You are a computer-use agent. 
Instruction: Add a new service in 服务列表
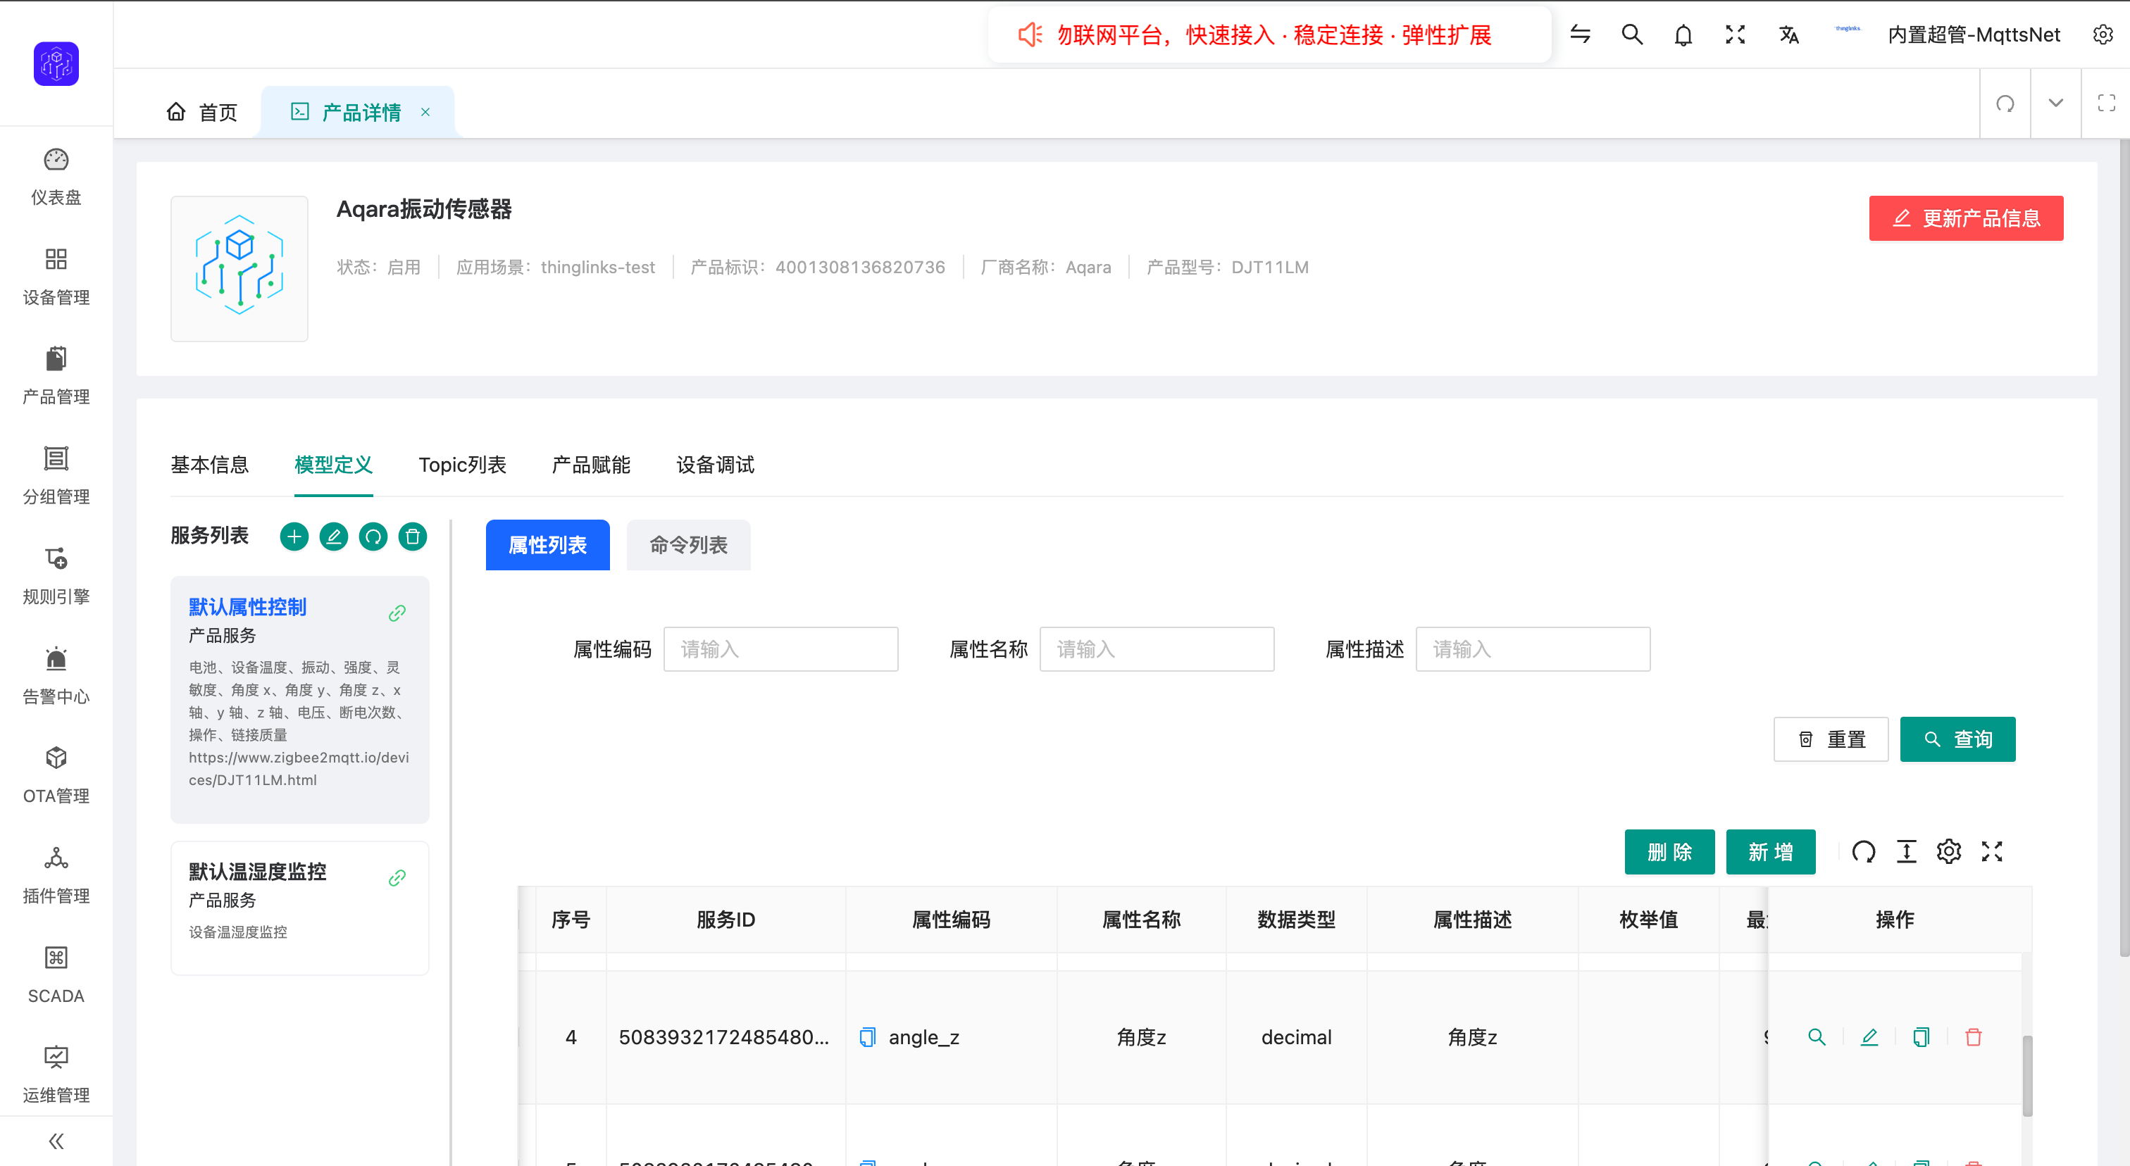(x=294, y=537)
